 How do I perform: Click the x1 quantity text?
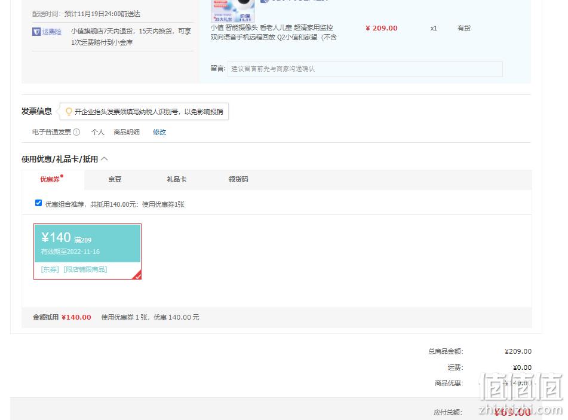[x=434, y=28]
